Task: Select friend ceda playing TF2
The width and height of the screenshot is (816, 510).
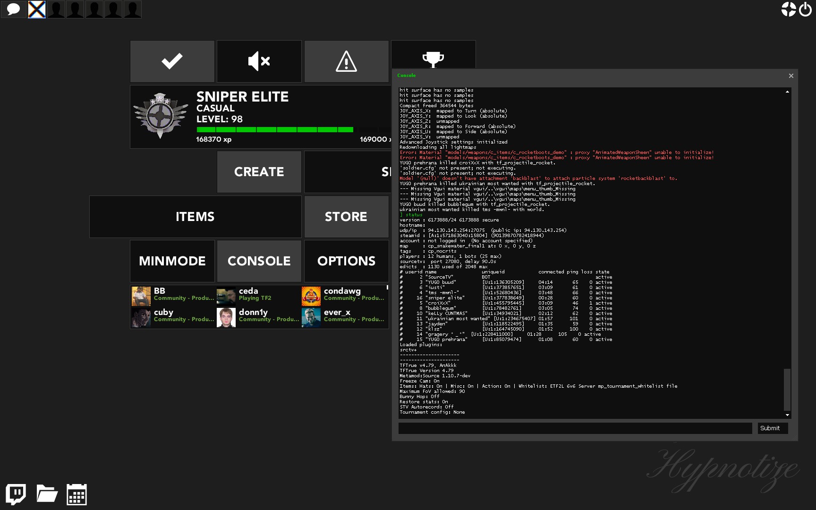Action: tap(258, 296)
